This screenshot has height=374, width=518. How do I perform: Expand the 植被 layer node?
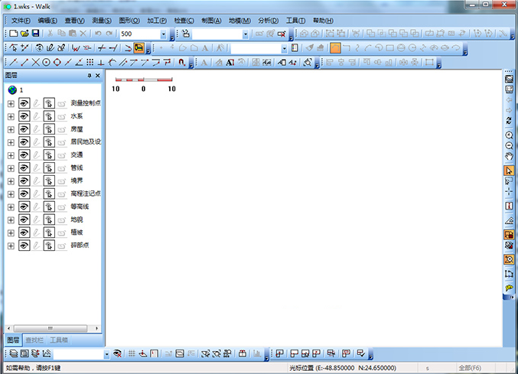pyautogui.click(x=11, y=233)
